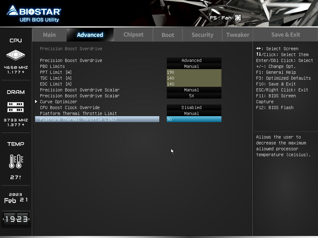318x238 pixels.
Task: Select the PPT Limit [W] label
Action: pos(56,72)
